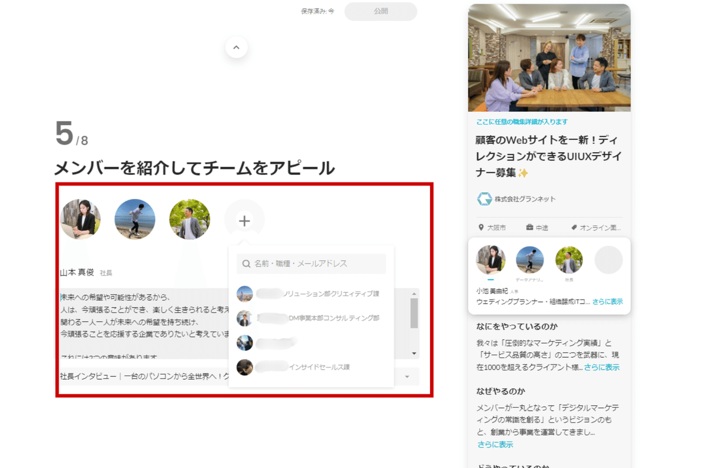Screen dimensions: 703x468
Task: Click the 公開 publish button
Action: [x=380, y=11]
